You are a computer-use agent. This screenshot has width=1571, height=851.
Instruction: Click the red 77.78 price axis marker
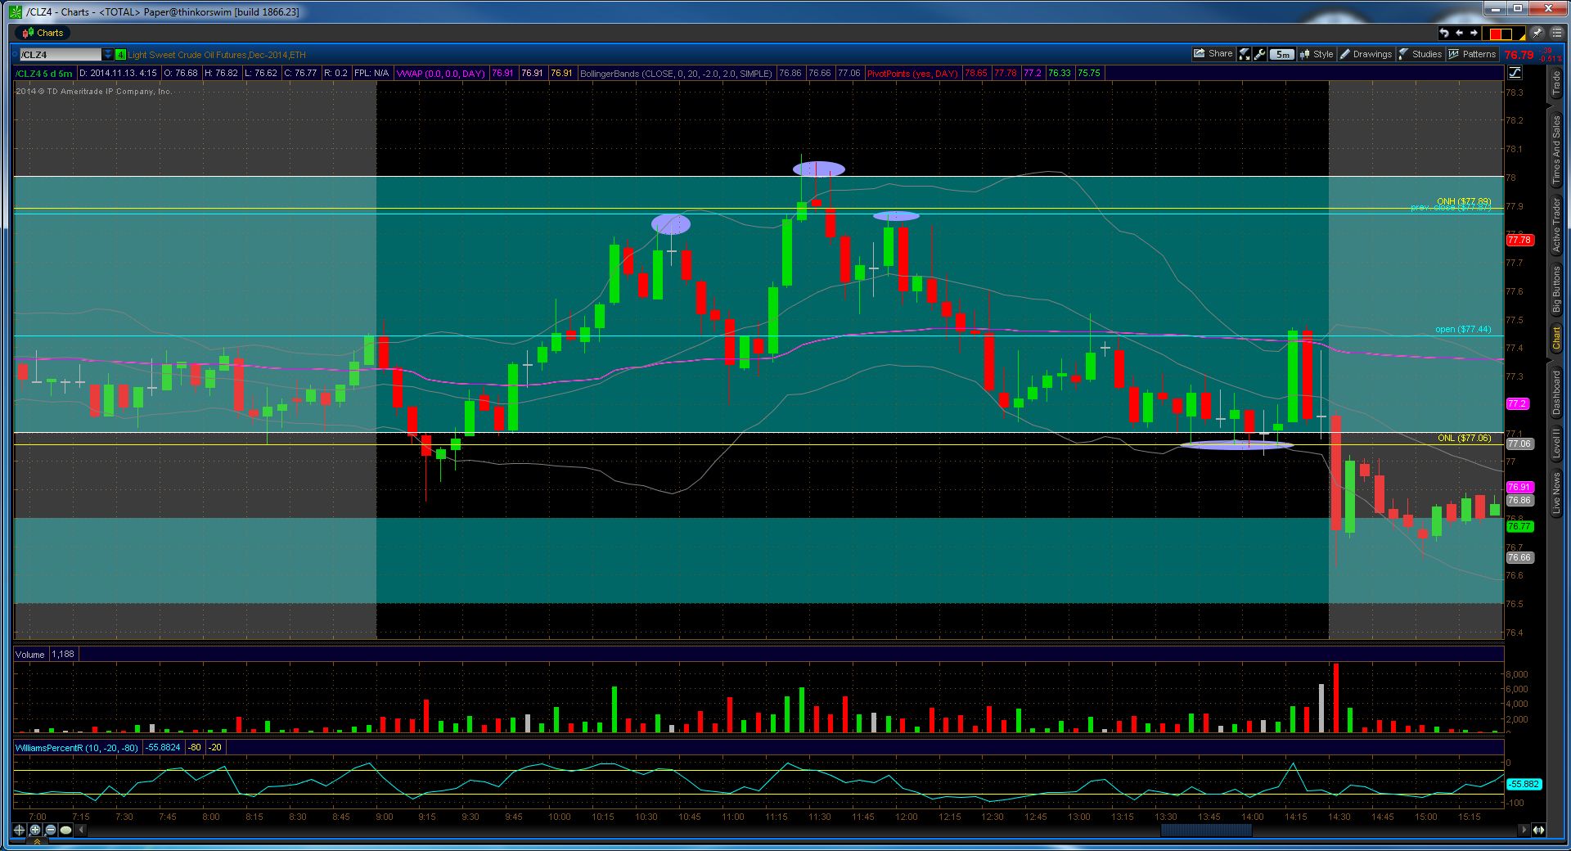[1519, 240]
